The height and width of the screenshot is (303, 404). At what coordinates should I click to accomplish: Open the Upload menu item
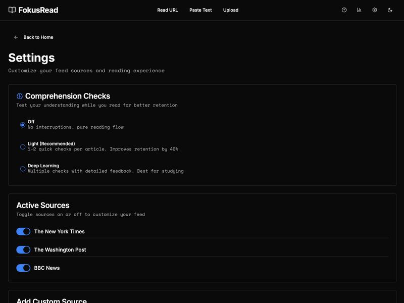[231, 10]
